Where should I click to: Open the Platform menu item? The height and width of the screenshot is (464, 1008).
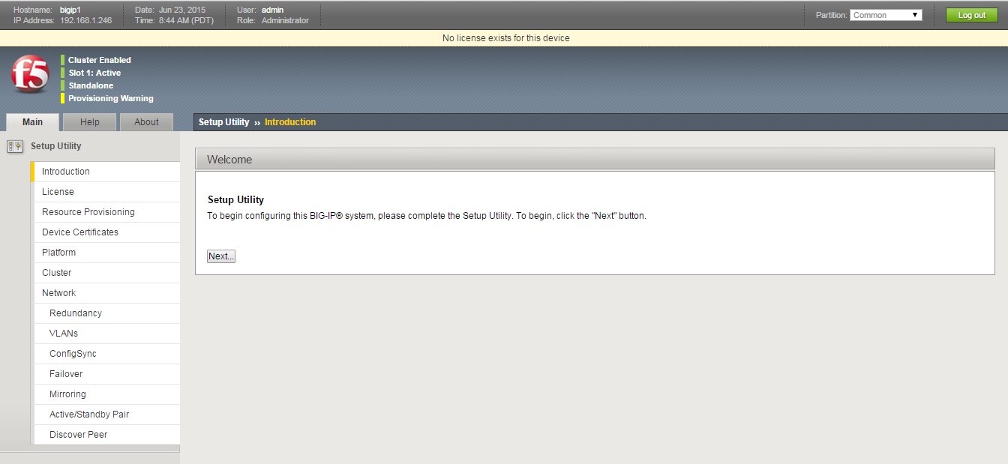[x=58, y=253]
